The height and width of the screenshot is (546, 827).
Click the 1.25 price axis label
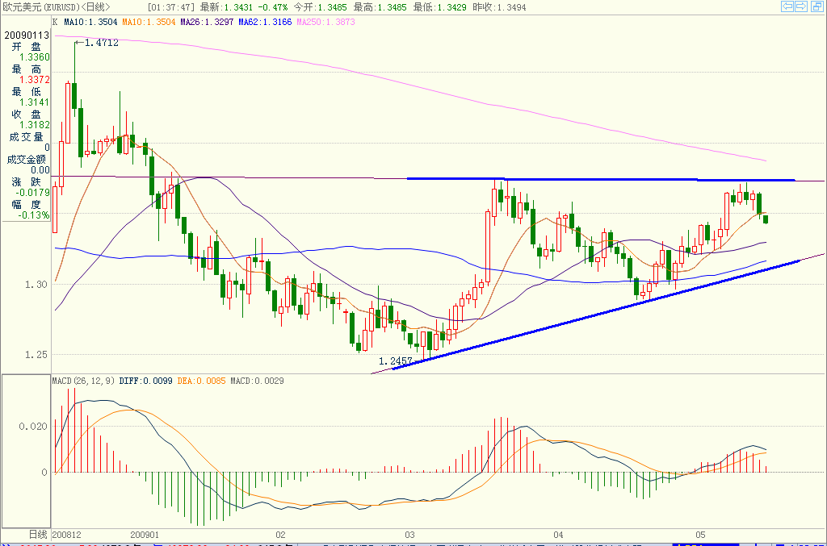pos(36,355)
